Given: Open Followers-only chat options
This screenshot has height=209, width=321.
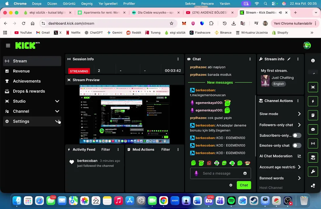Looking at the screenshot, I should pyautogui.click(x=280, y=125).
